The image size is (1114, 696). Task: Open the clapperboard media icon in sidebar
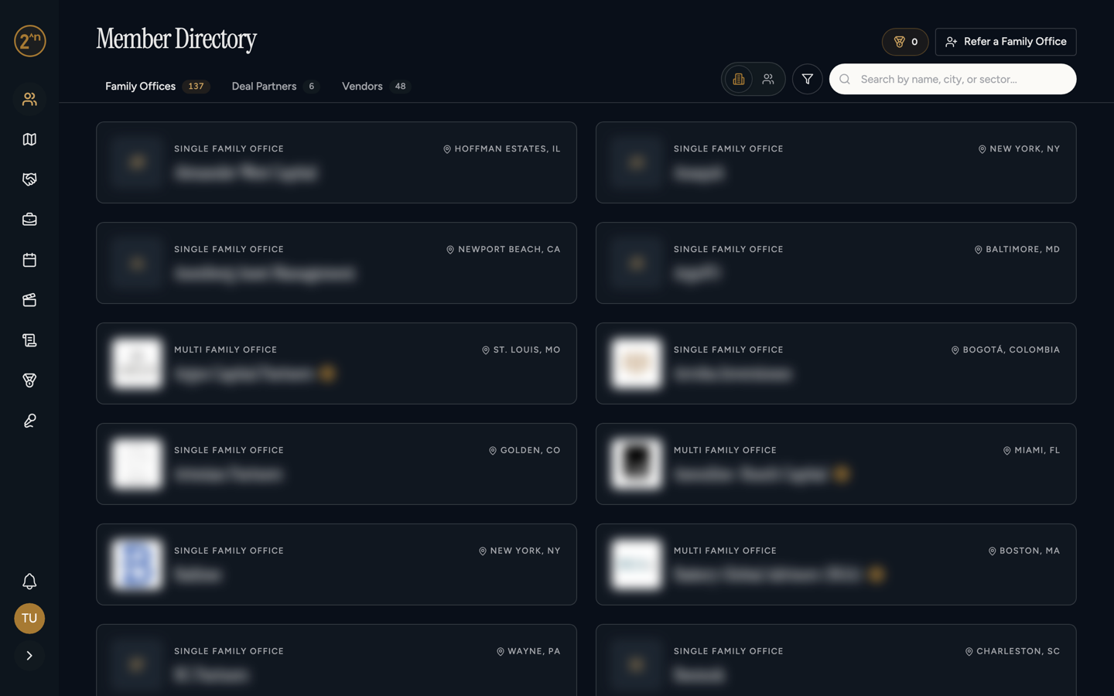[x=29, y=300]
